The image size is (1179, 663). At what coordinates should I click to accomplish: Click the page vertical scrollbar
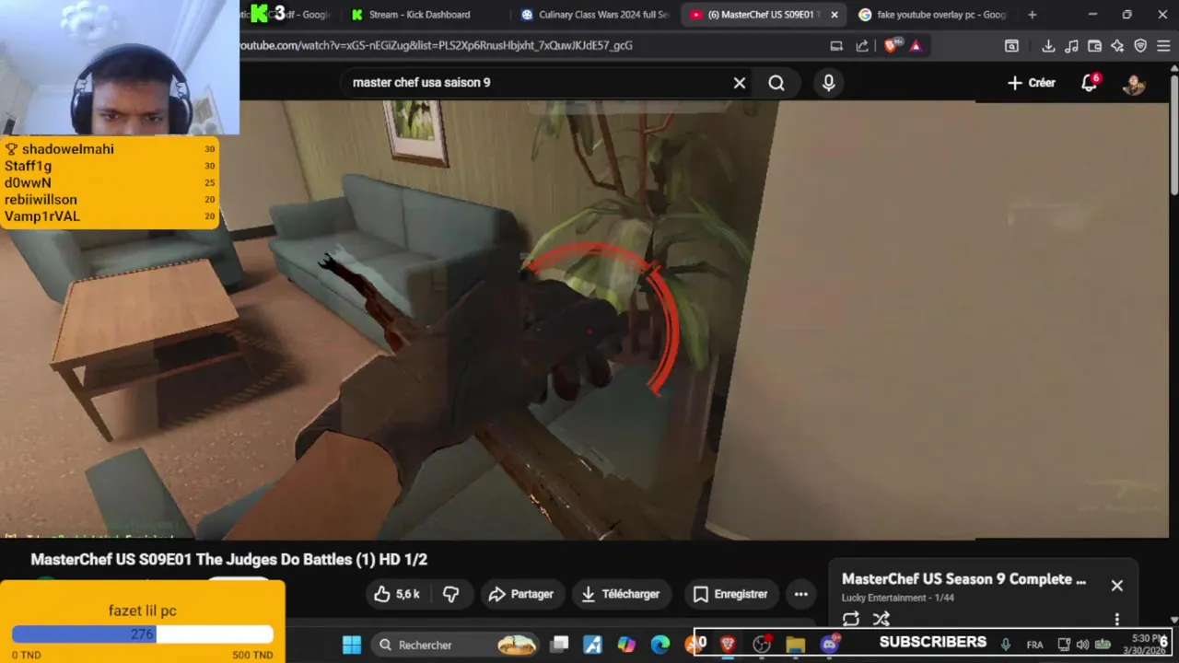1174,134
